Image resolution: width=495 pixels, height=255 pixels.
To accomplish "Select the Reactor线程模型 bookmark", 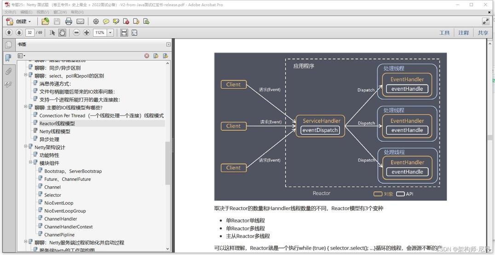I will pos(57,123).
